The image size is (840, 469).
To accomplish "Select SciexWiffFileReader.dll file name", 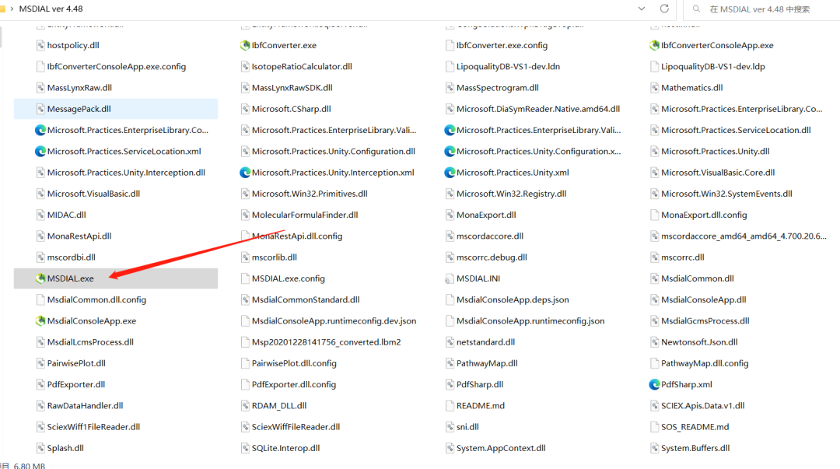I will pos(296,427).
